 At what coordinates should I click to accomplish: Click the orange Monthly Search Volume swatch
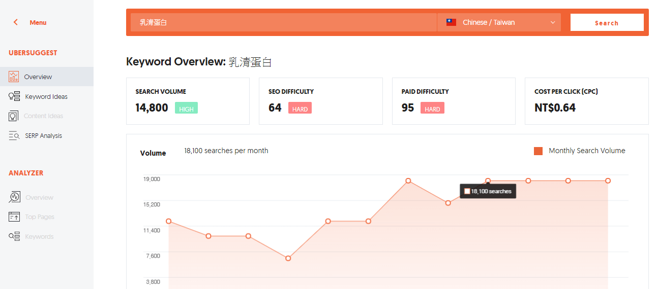tap(538, 151)
